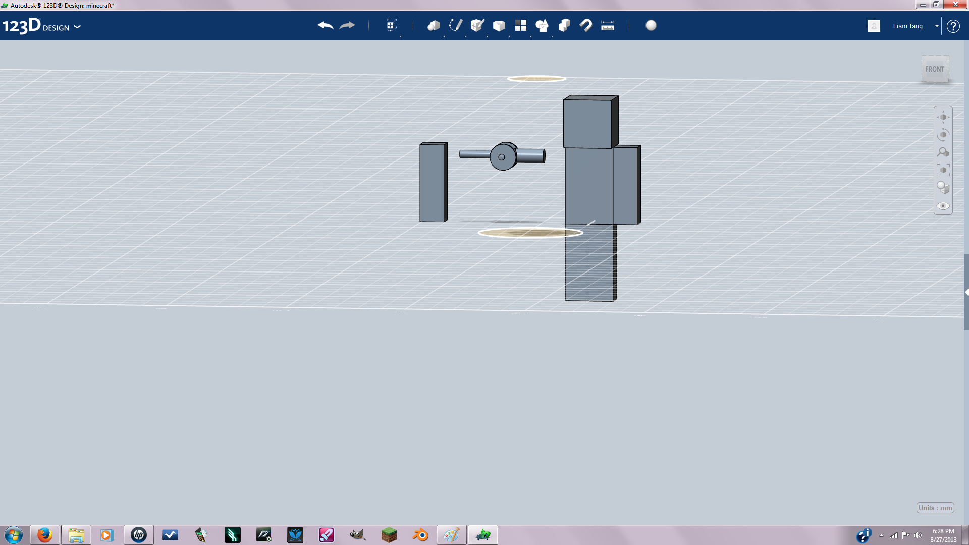This screenshot has width=969, height=545.
Task: Open the Construct tool
Action: point(477,25)
